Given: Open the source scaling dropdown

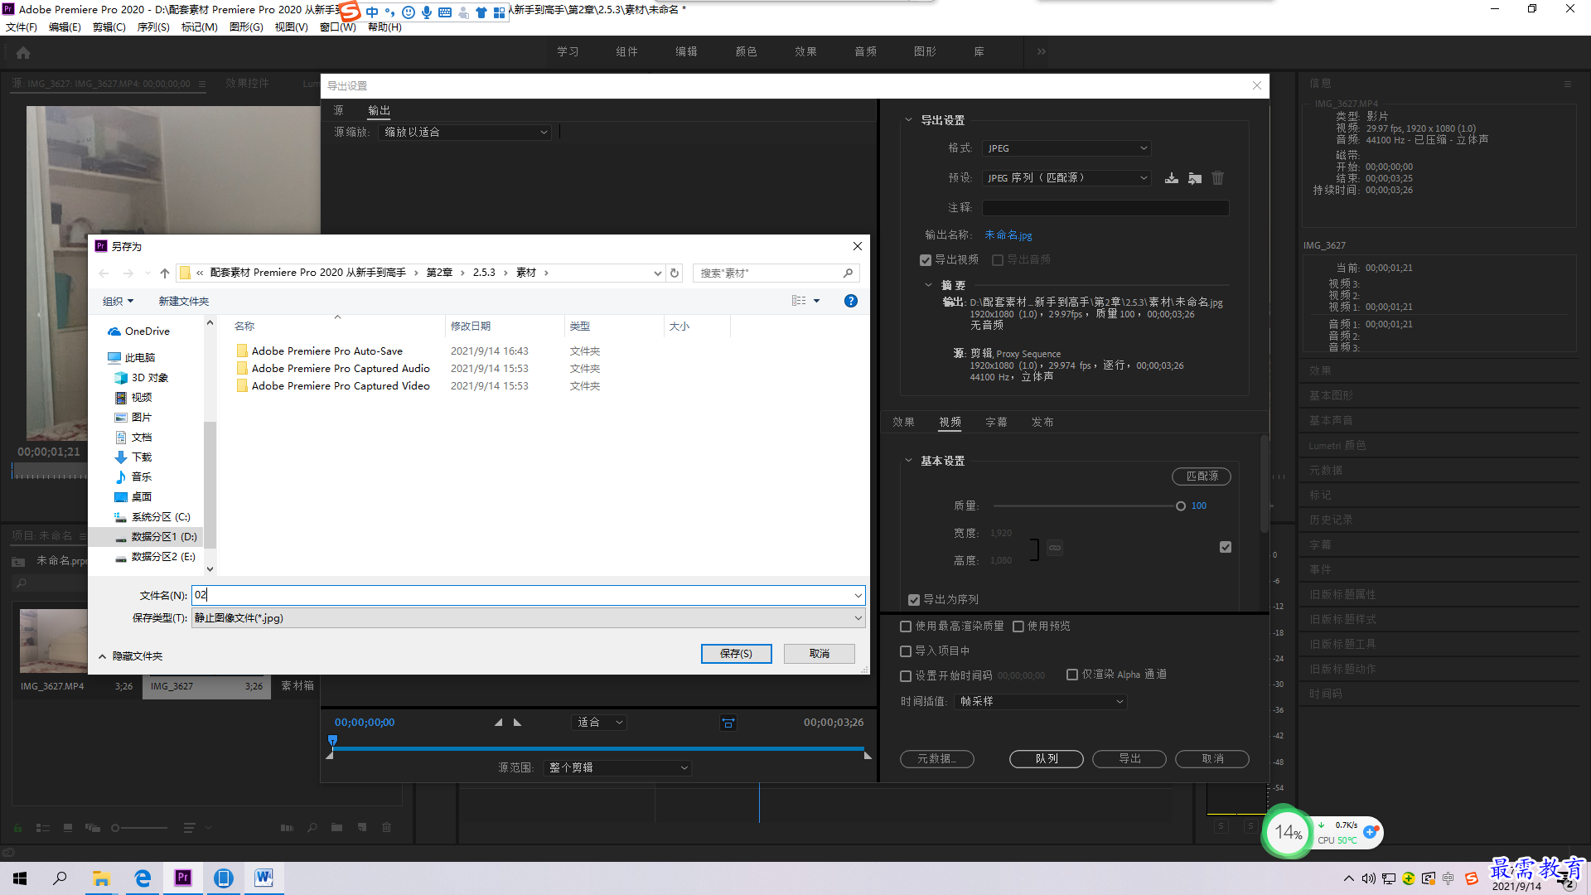Looking at the screenshot, I should click(x=466, y=133).
